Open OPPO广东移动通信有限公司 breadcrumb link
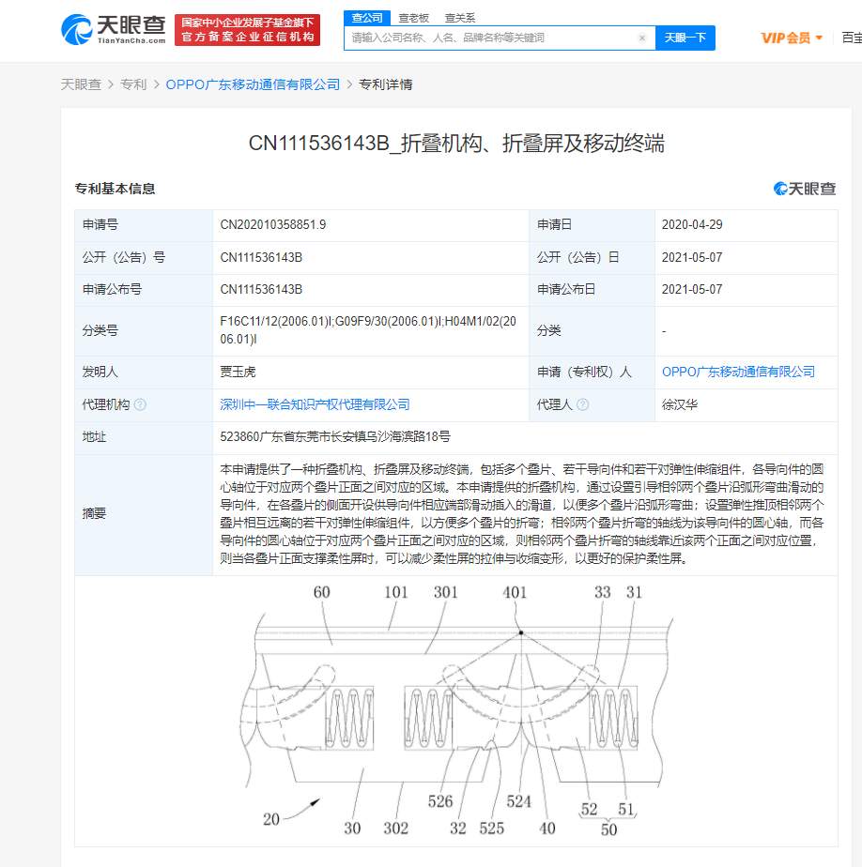This screenshot has height=867, width=862. 253,84
